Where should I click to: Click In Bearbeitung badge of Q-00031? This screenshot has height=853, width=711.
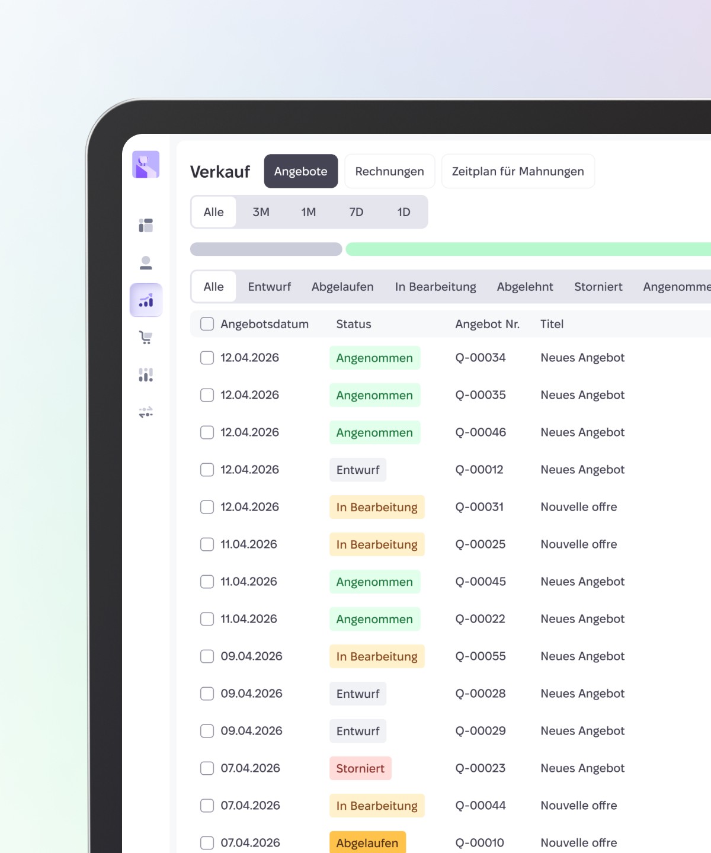(377, 507)
